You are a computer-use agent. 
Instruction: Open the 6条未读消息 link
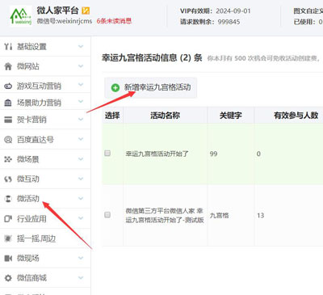[114, 21]
